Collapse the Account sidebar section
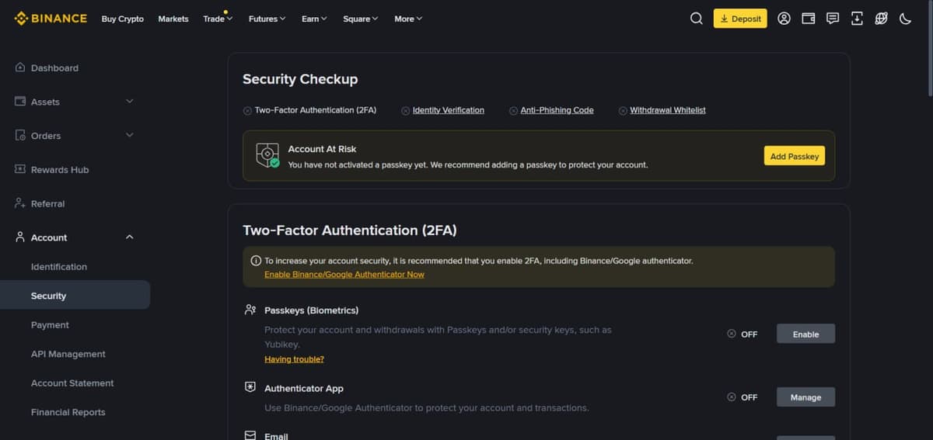This screenshot has width=933, height=440. (129, 237)
